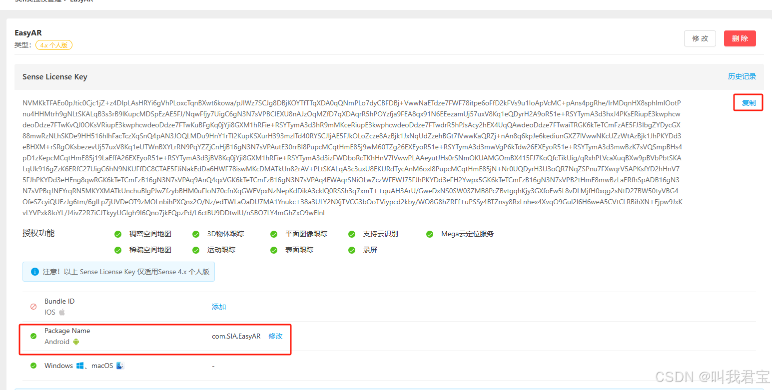Click the green check beside Package Name

(x=33, y=336)
